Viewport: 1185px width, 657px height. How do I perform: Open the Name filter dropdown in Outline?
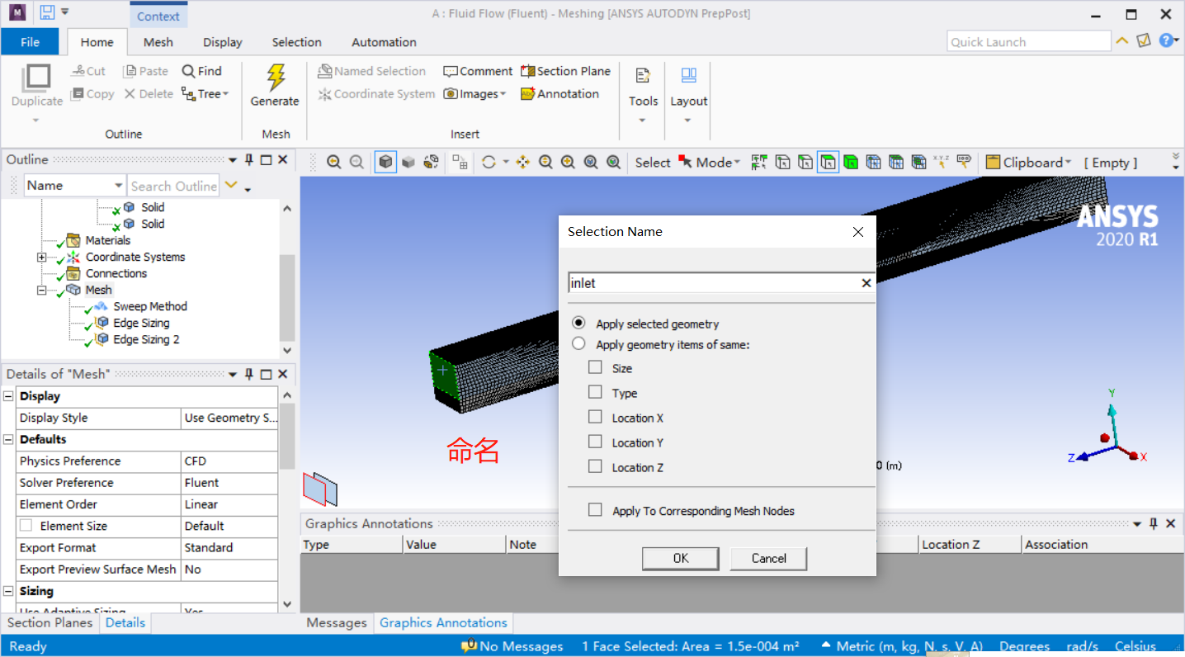(118, 186)
